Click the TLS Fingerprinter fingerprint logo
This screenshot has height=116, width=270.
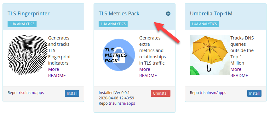[x=27, y=55]
